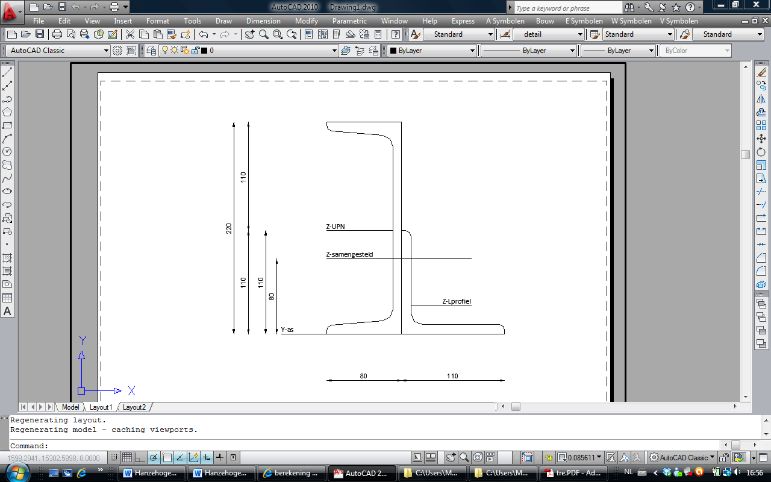Open the Format menu

click(158, 20)
